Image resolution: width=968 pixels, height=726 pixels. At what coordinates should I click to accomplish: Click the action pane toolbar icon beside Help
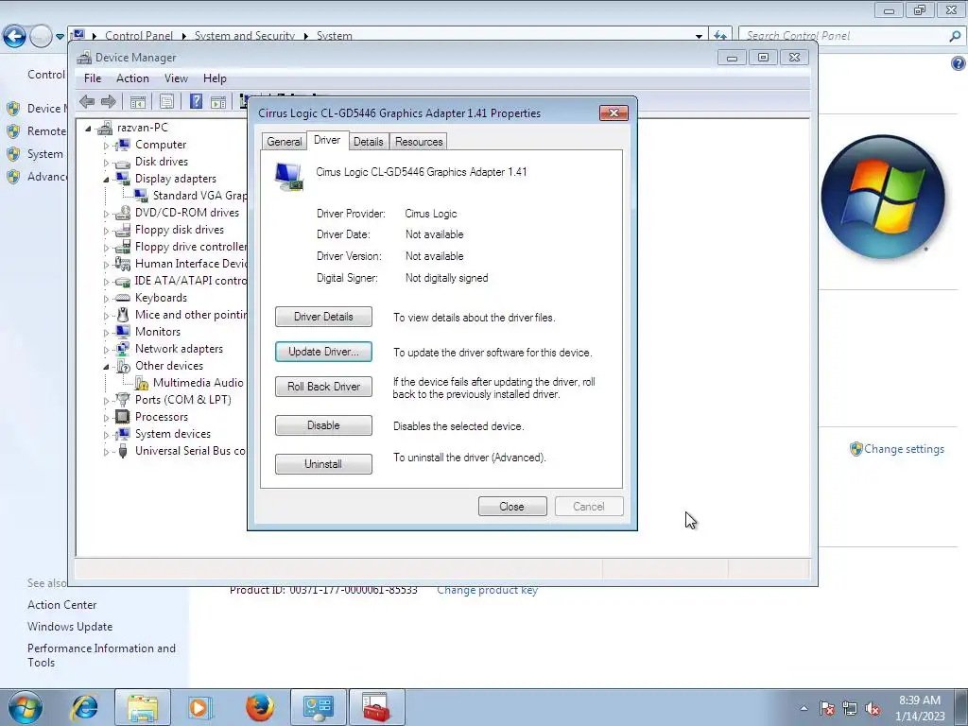[218, 101]
